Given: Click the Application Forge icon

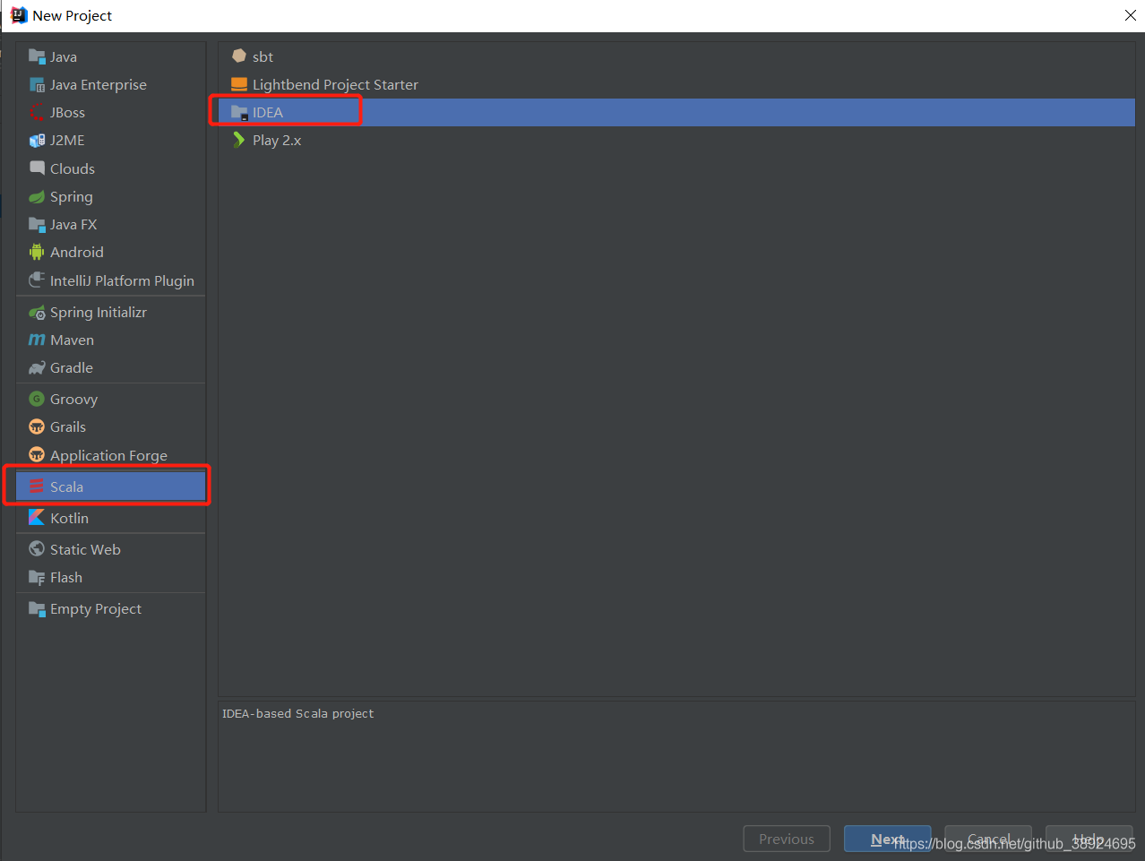Looking at the screenshot, I should [x=37, y=455].
